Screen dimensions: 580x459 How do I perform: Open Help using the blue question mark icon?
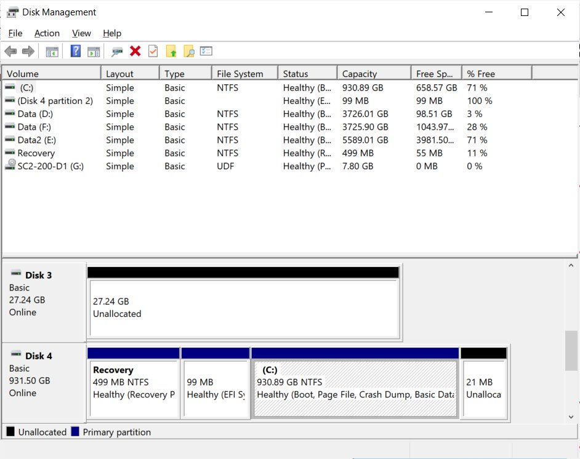coord(75,50)
